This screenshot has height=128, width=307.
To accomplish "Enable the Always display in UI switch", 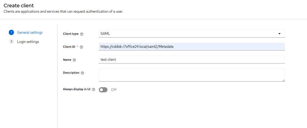I will coord(103,90).
